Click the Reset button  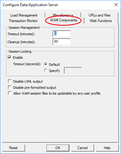pos(13,148)
